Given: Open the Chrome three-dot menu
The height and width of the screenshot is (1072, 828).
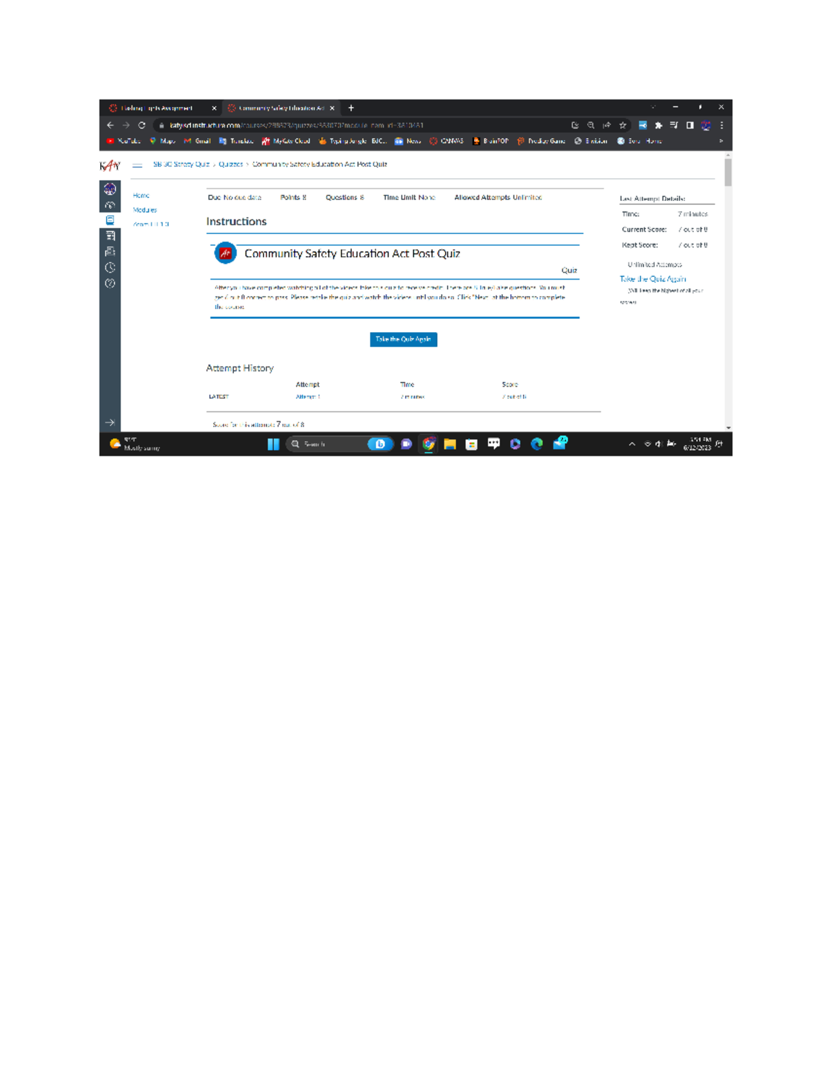Looking at the screenshot, I should click(722, 126).
